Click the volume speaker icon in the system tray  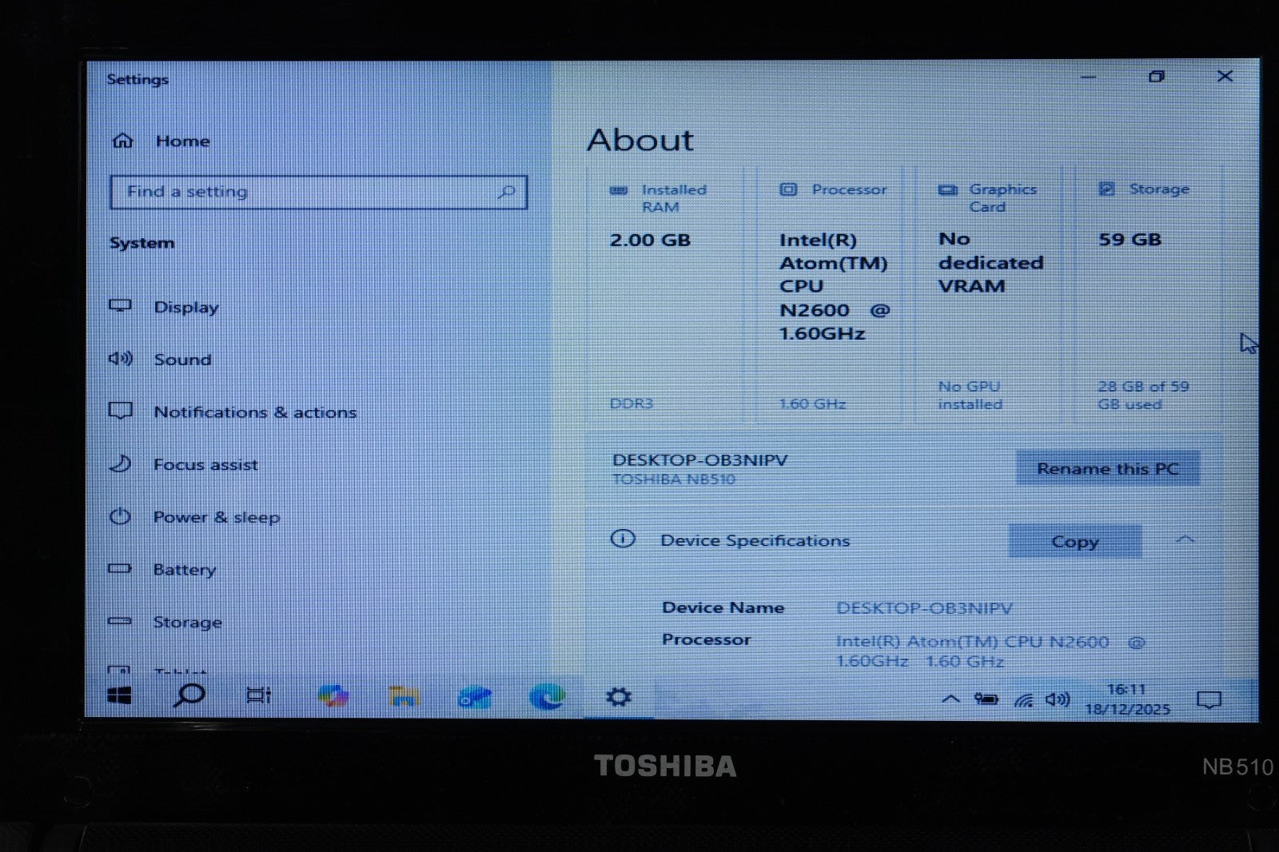pos(1056,698)
